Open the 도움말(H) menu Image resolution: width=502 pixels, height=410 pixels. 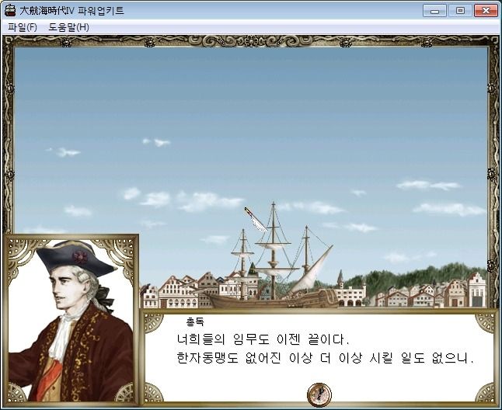68,27
